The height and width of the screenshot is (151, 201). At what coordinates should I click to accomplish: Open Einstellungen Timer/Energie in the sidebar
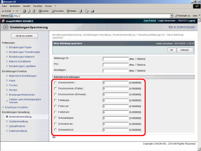[25, 52]
